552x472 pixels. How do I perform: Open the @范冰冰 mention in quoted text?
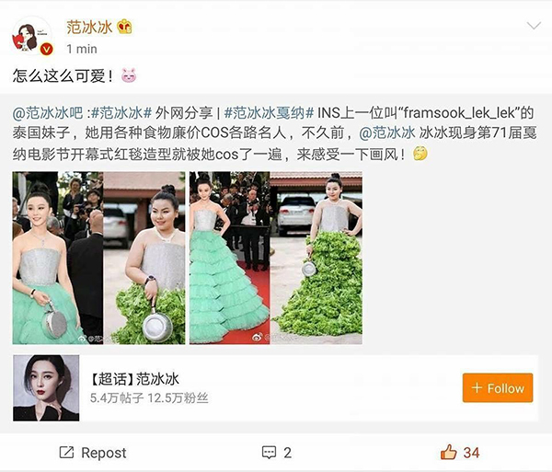click(x=387, y=133)
